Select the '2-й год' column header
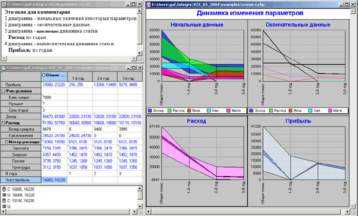The width and height of the screenshot is (358, 216). [x=105, y=76]
